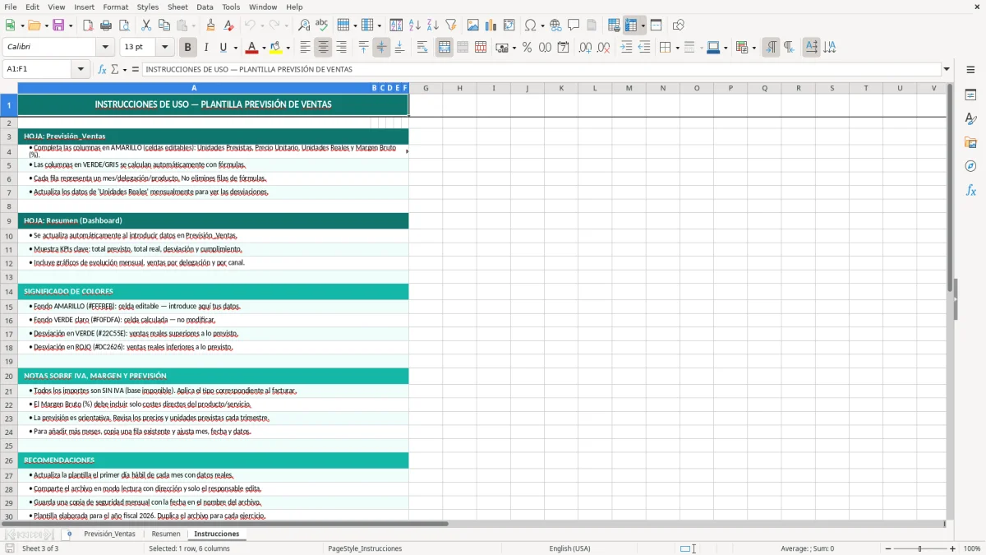Open the Sheet menu
The width and height of the screenshot is (986, 555).
[x=177, y=7]
